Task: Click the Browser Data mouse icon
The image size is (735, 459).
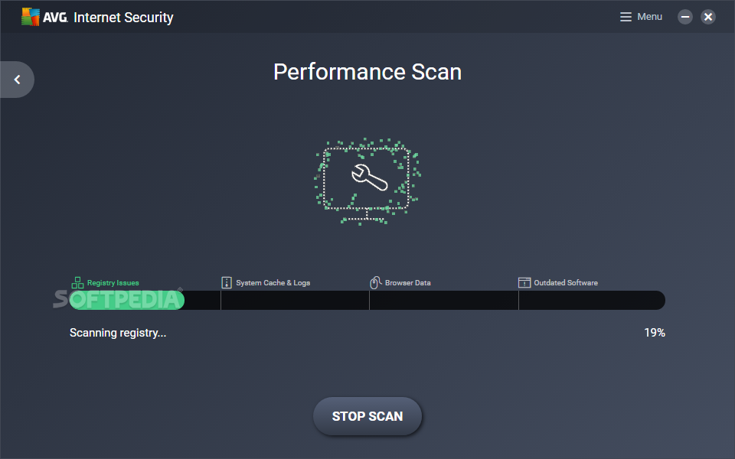Action: tap(375, 282)
